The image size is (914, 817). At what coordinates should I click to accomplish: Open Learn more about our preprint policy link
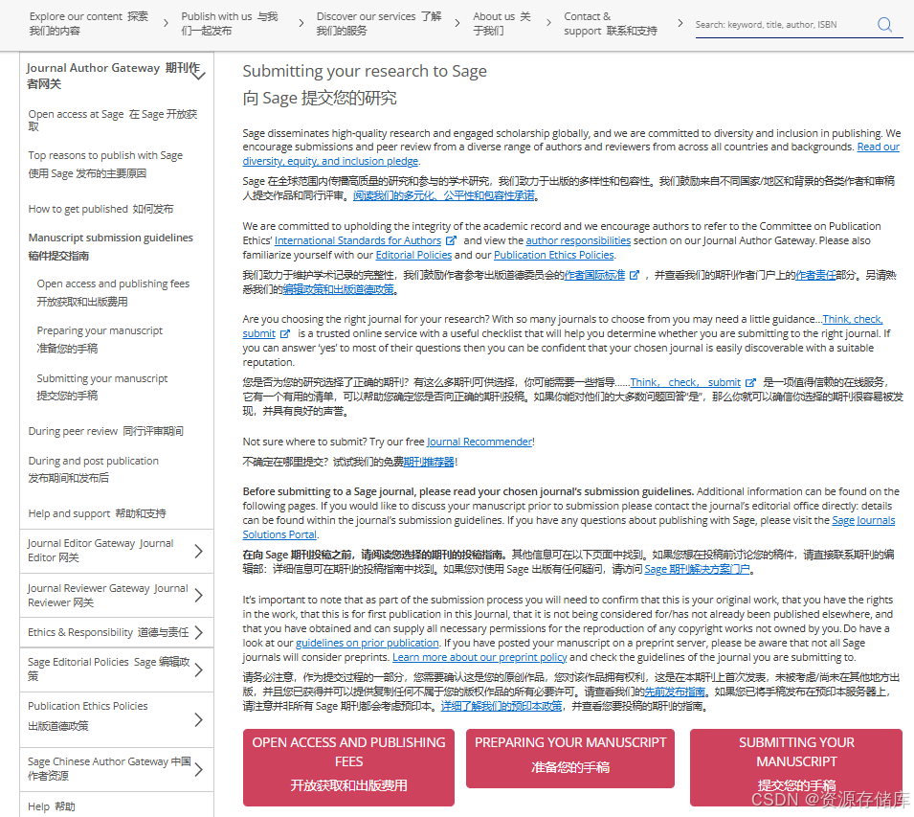pos(479,657)
